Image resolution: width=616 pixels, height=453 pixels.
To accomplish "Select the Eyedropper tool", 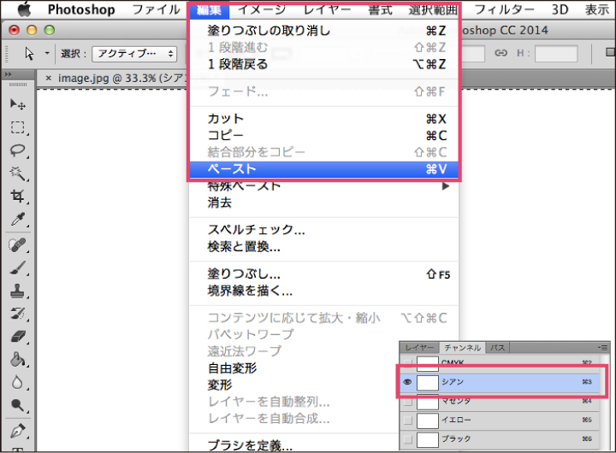I will click(x=18, y=219).
